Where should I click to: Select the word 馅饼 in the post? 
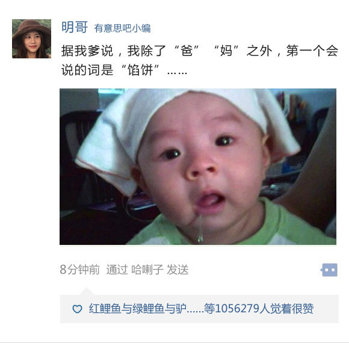pos(140,70)
